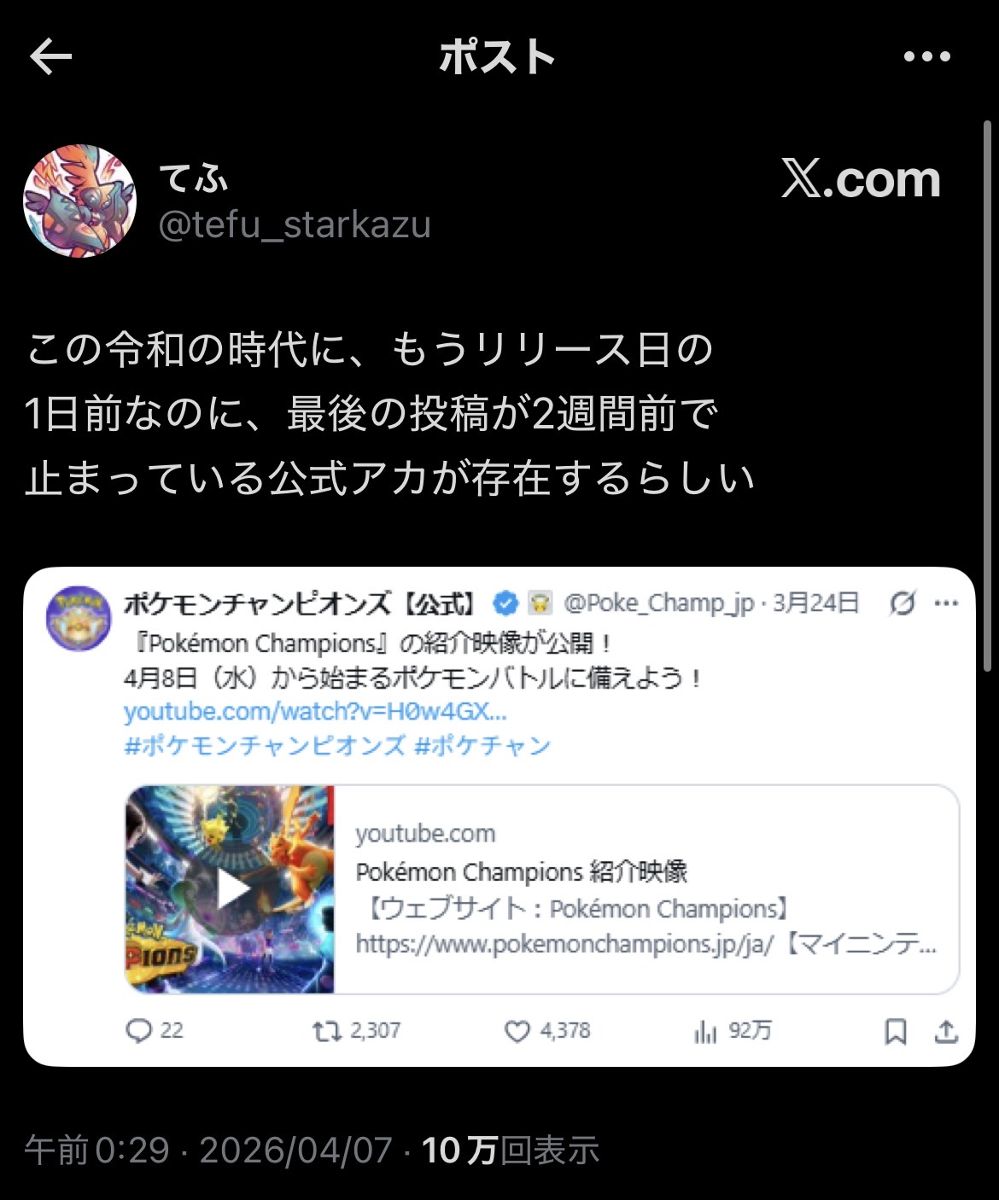Toggle the bookmark icon
Image resolution: width=999 pixels, height=1200 pixels.
895,1031
